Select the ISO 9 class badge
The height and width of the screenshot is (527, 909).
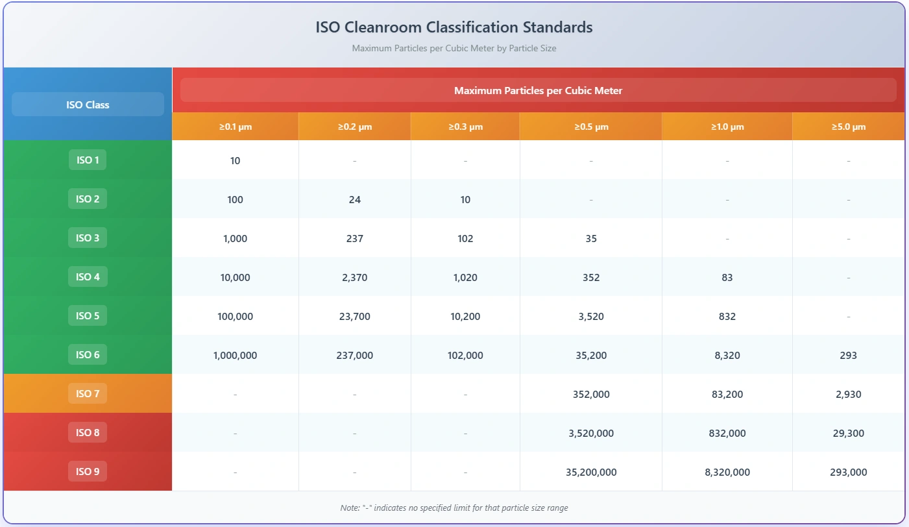coord(88,471)
